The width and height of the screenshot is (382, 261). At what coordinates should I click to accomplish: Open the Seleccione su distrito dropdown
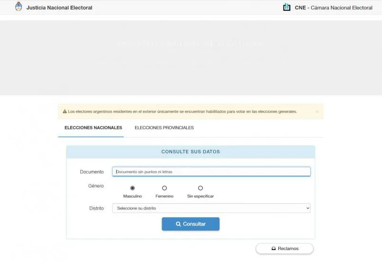pyautogui.click(x=211, y=208)
